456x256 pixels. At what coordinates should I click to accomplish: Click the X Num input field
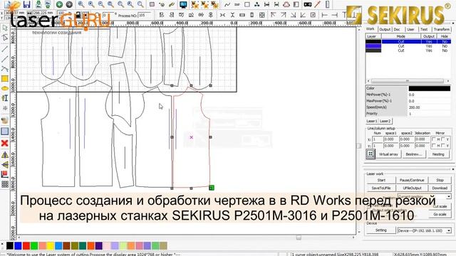coord(378,139)
